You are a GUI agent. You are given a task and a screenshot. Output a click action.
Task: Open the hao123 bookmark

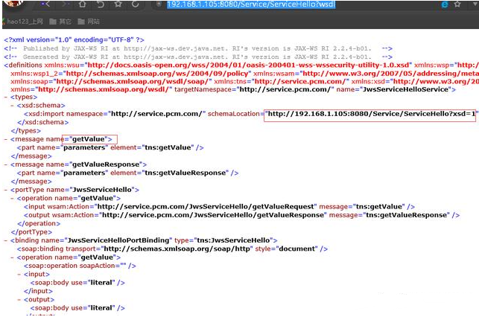click(x=25, y=22)
